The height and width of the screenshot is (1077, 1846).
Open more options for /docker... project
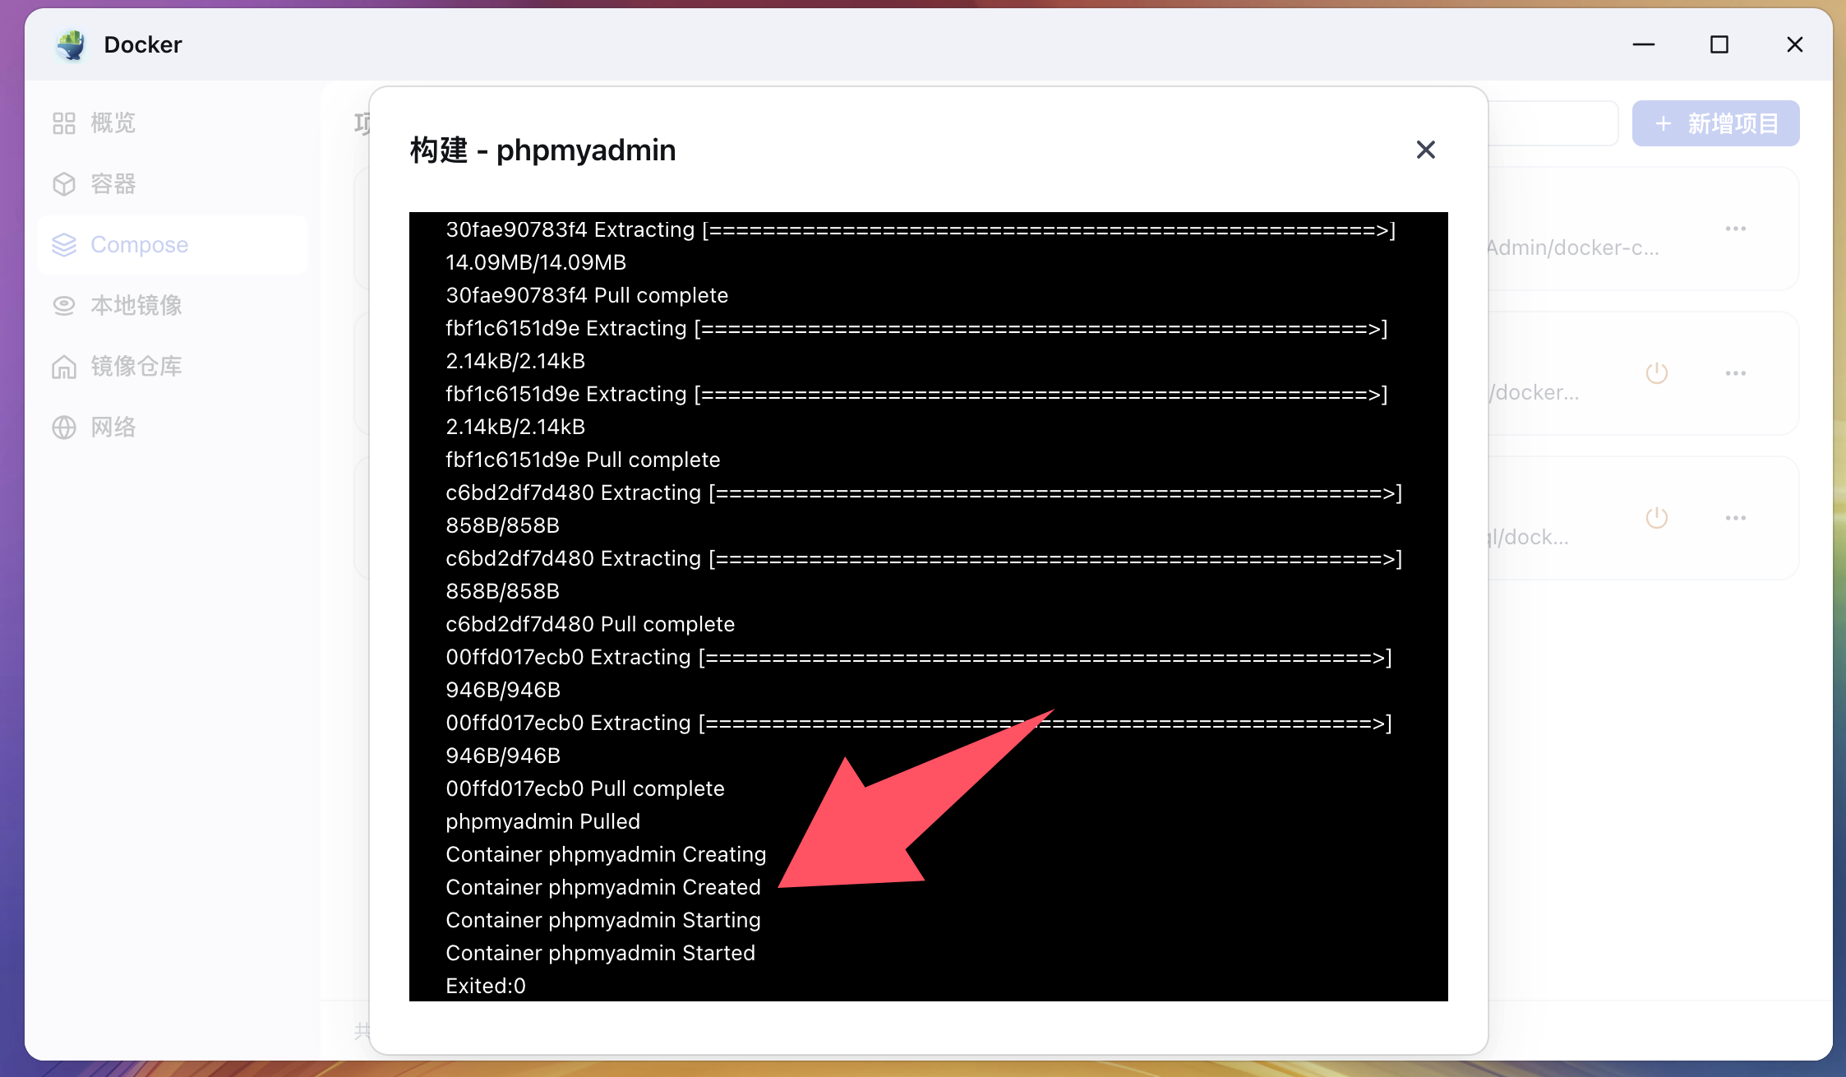click(1736, 373)
